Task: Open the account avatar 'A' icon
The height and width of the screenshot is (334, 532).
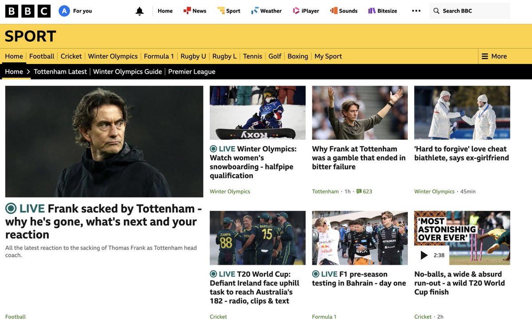Action: click(64, 11)
